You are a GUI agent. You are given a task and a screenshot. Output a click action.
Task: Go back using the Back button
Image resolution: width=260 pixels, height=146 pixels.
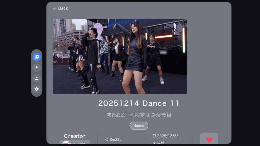[x=60, y=8]
